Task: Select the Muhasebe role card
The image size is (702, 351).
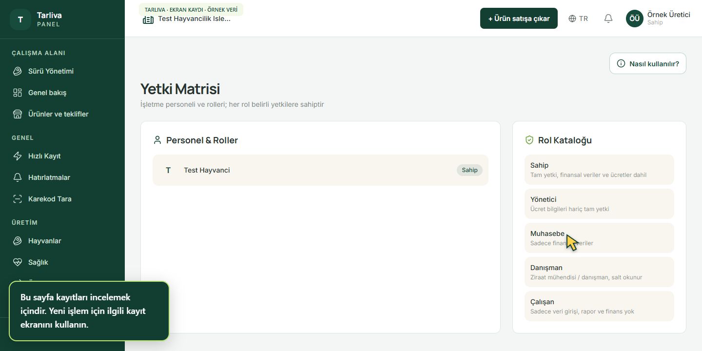Action: [599, 238]
